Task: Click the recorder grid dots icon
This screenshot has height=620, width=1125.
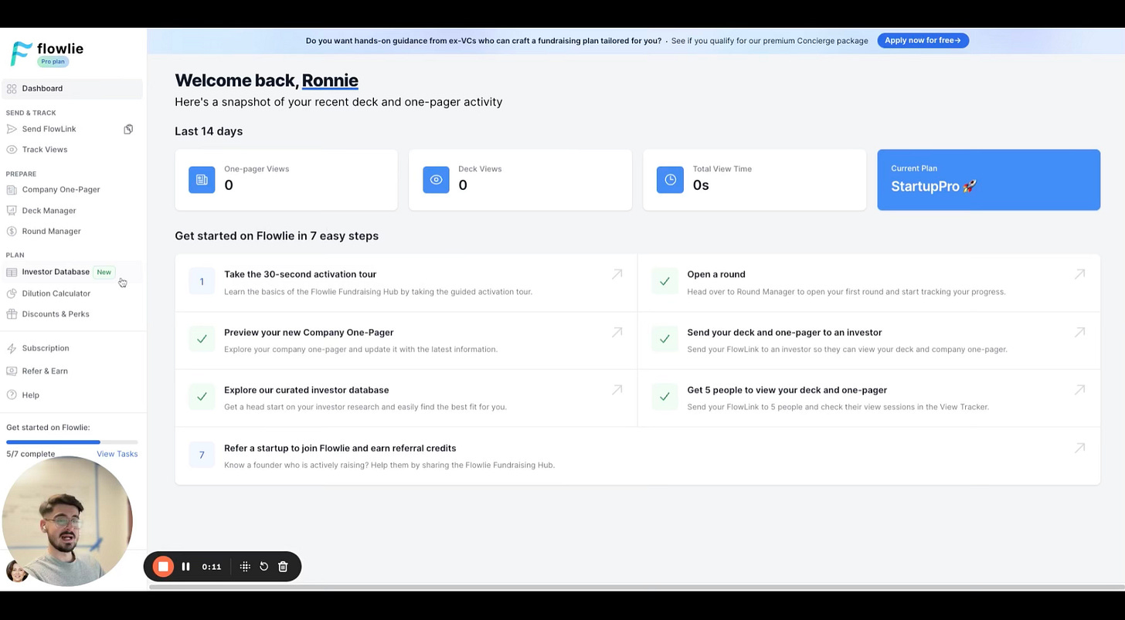Action: [x=245, y=567]
